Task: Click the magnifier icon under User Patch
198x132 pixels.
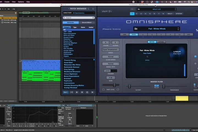Action: click(x=147, y=57)
